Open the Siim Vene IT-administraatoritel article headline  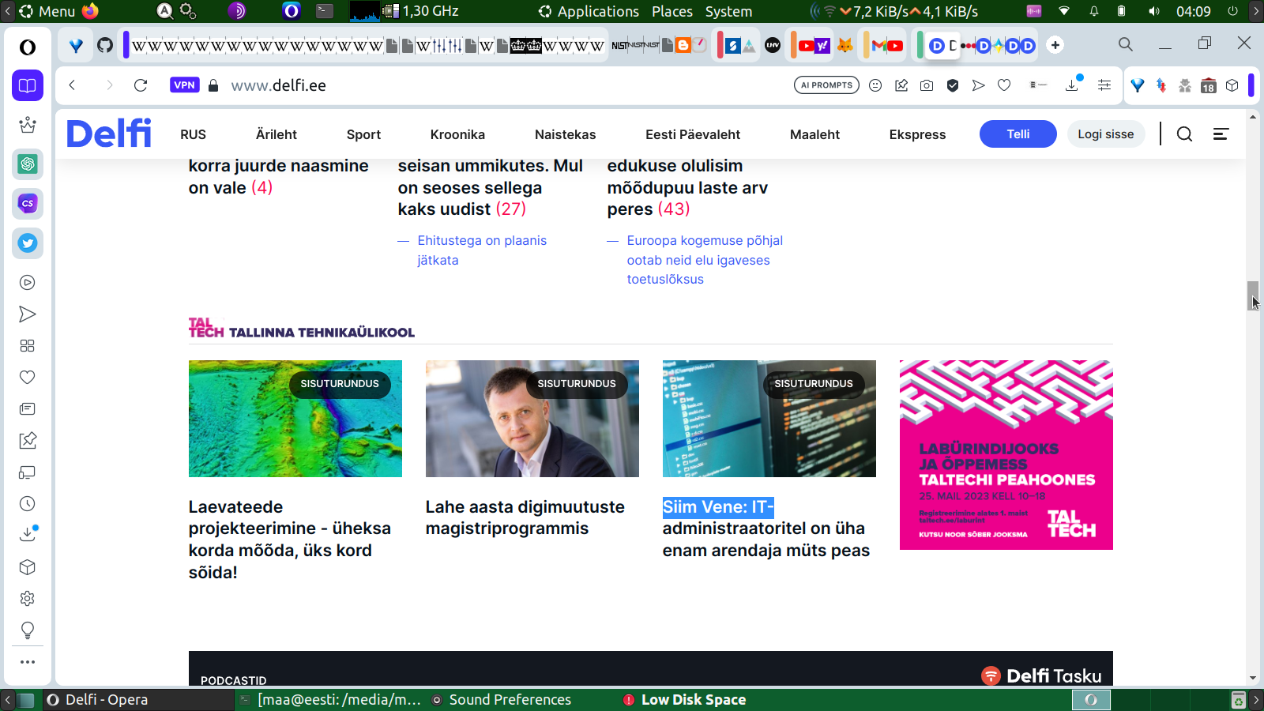766,529
